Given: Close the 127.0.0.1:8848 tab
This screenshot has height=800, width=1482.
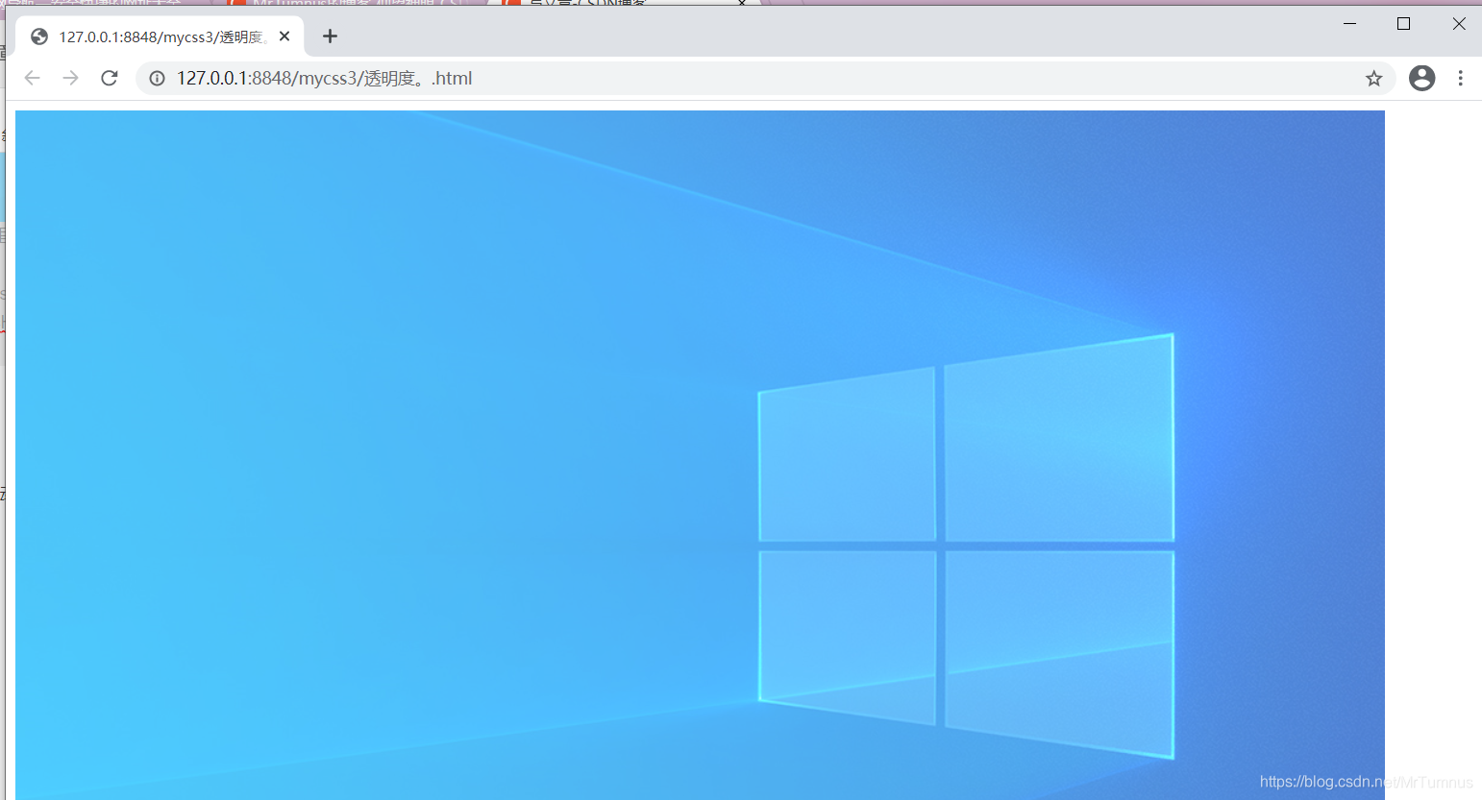Looking at the screenshot, I should 284,36.
